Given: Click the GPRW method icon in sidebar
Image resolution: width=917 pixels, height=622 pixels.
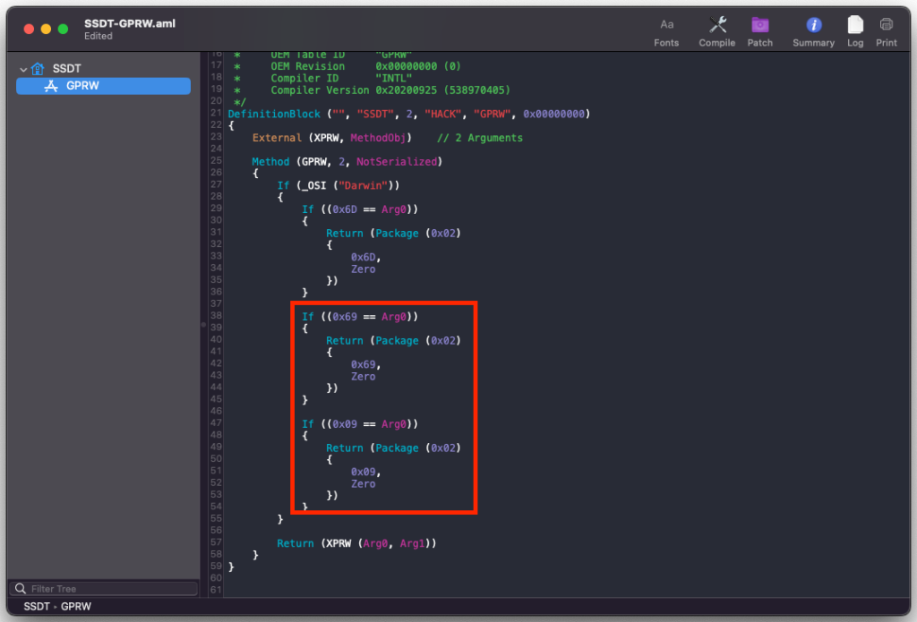Looking at the screenshot, I should (x=51, y=86).
